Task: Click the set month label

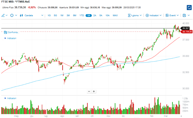Action: [77, 116]
